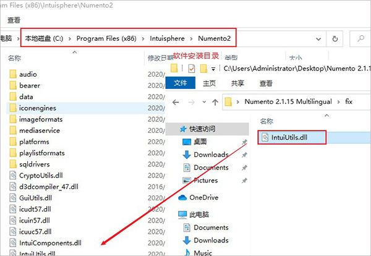Click pinned Documents icon
This screenshot has height=256, width=371.
coord(187,168)
